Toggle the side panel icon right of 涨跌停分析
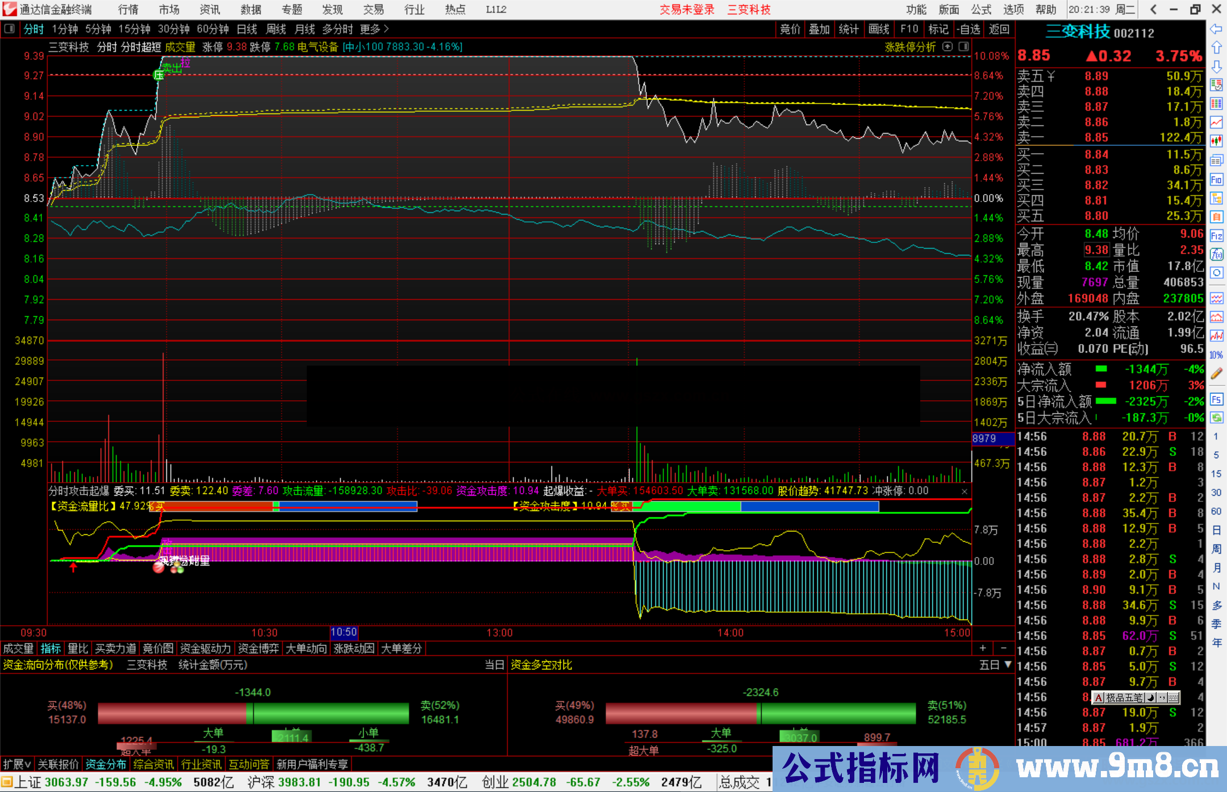The image size is (1227, 792). pos(964,47)
